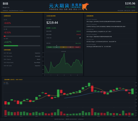Click the MA20 legend line marker
This screenshot has height=121, width=138.
tap(5, 84)
